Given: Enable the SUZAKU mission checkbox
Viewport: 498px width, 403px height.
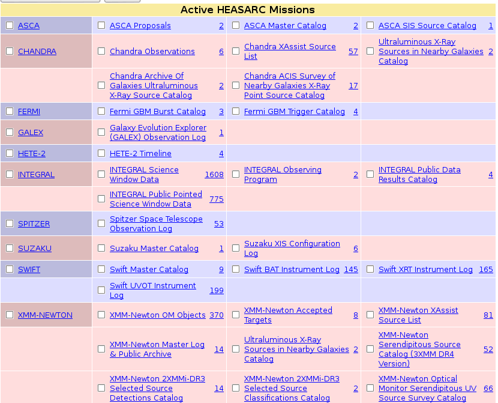Looking at the screenshot, I should pyautogui.click(x=10, y=248).
